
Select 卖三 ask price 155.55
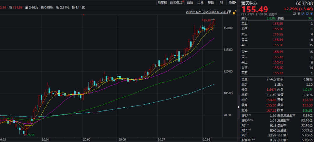click(278, 34)
